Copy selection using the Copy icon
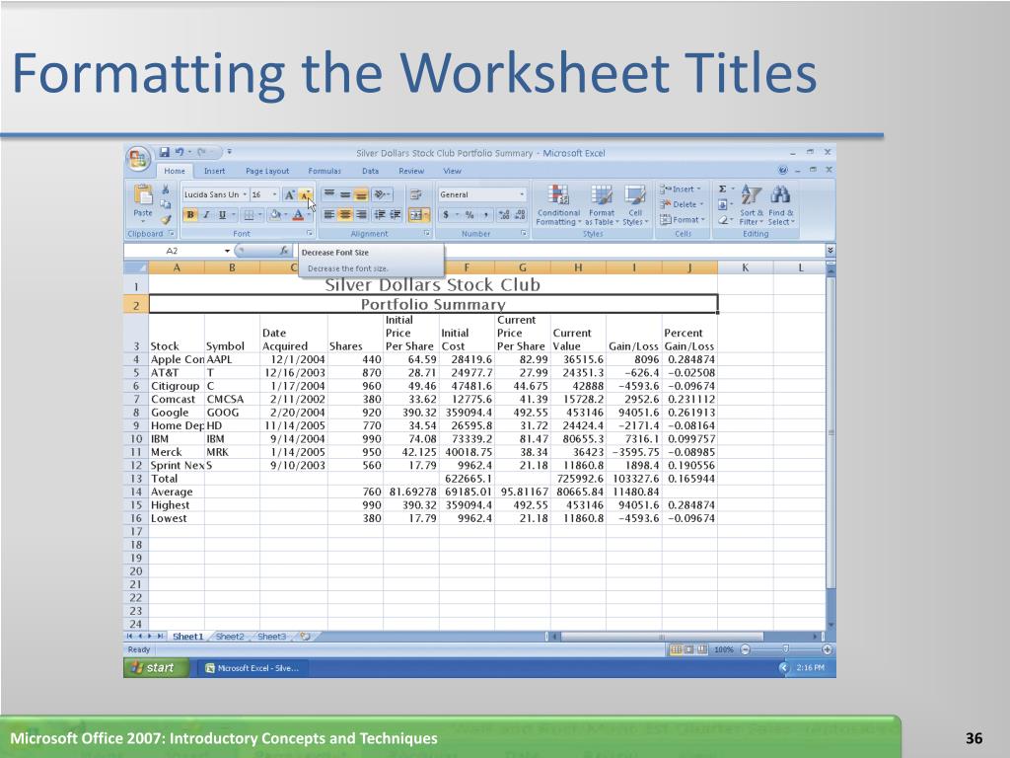This screenshot has height=758, width=1010. (166, 204)
